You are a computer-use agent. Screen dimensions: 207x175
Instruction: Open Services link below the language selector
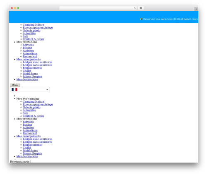(x=28, y=122)
